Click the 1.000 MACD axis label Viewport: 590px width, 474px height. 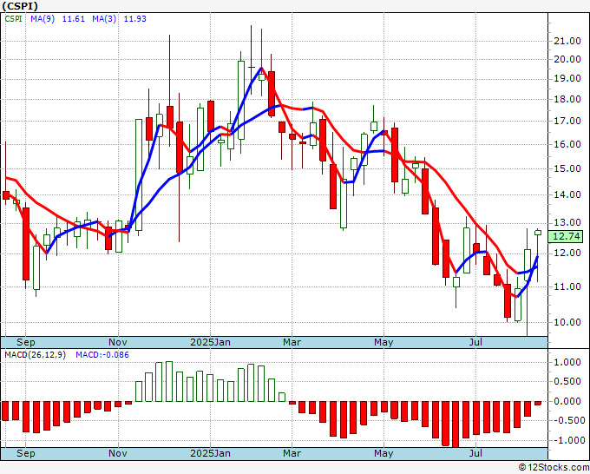[x=567, y=363]
